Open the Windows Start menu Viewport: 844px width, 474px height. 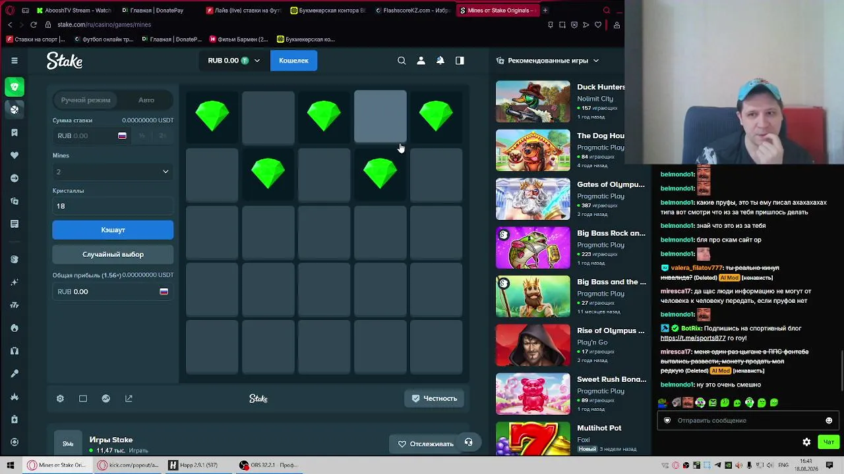click(11, 465)
